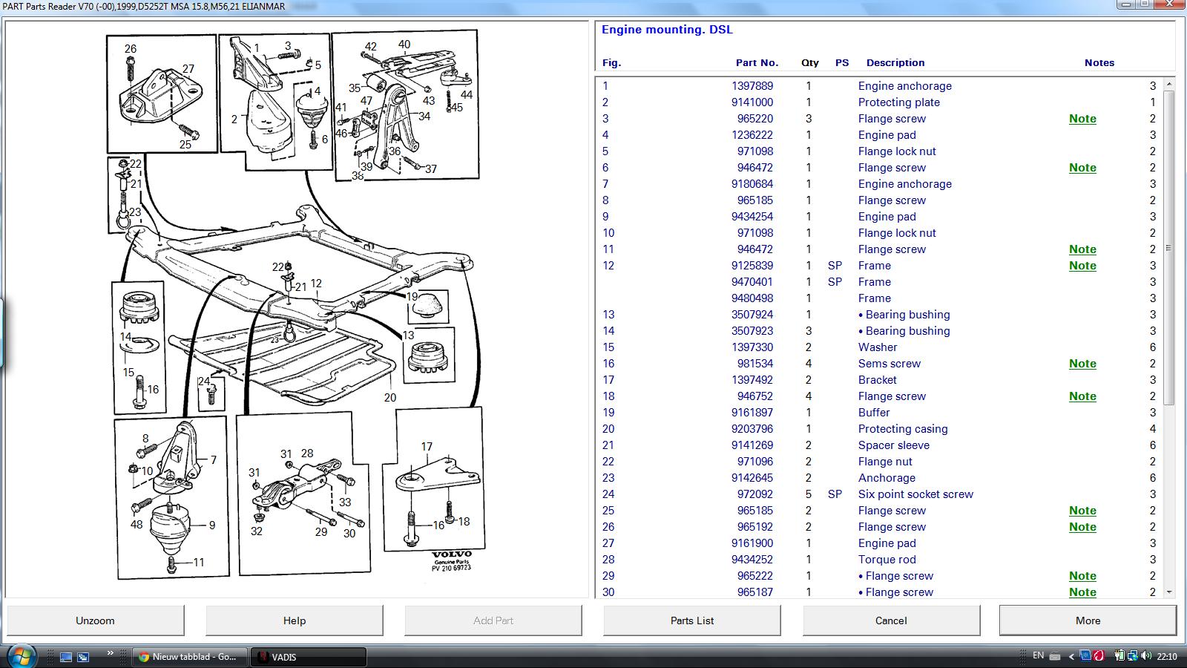Click the volume speaker tray icon
This screenshot has width=1187, height=668.
[1145, 656]
